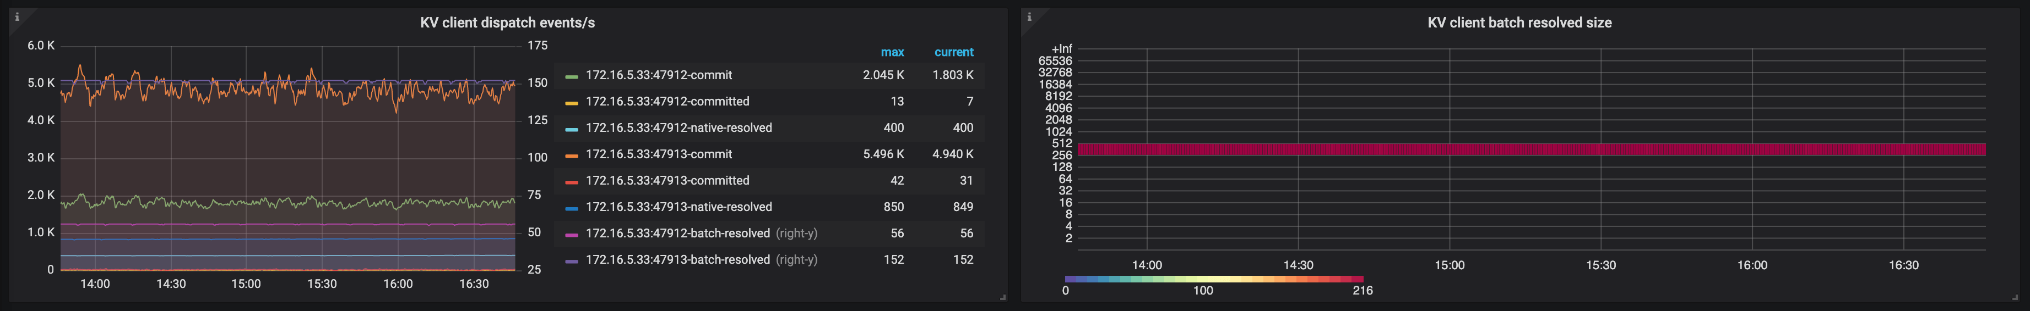Toggle 172.16.5.33:47913-committed series in legend
Screen dimensions: 2030x311
[667, 181]
